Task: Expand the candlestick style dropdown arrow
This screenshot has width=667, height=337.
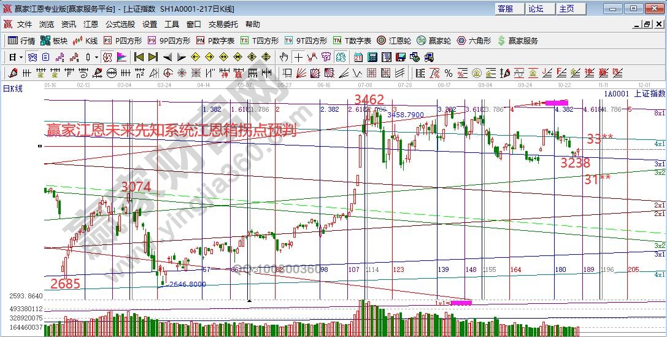Action: (x=96, y=57)
